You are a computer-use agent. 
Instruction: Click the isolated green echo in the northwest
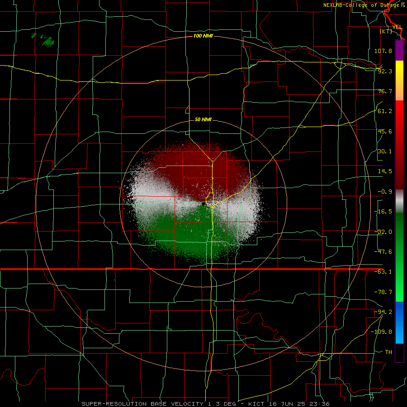click(x=48, y=42)
